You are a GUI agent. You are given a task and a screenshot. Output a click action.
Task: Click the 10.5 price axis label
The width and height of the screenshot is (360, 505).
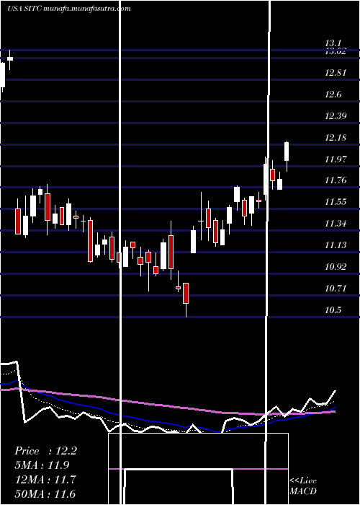point(333,310)
